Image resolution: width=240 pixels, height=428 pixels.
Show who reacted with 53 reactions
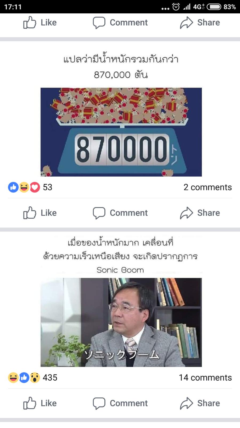click(x=30, y=187)
